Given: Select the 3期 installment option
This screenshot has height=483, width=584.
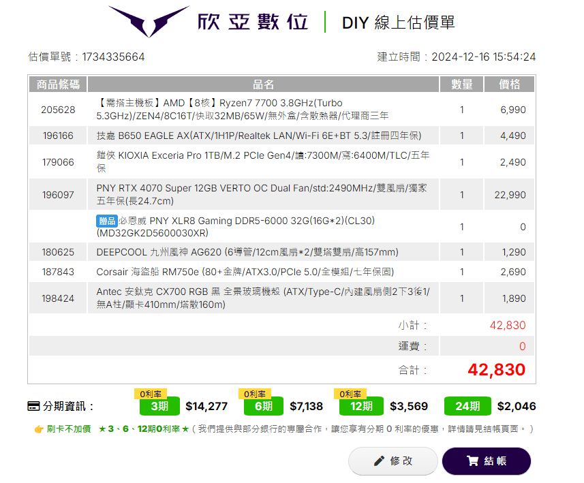Looking at the screenshot, I should click(x=159, y=407).
